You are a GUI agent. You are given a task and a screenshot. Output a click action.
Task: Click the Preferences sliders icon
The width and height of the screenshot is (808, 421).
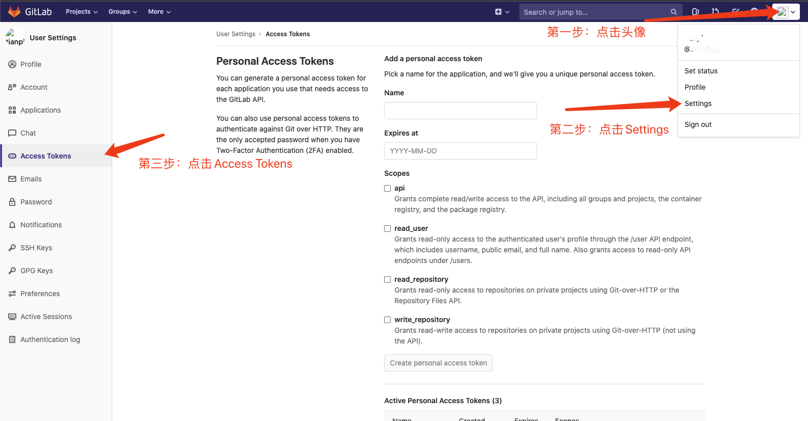click(x=12, y=294)
